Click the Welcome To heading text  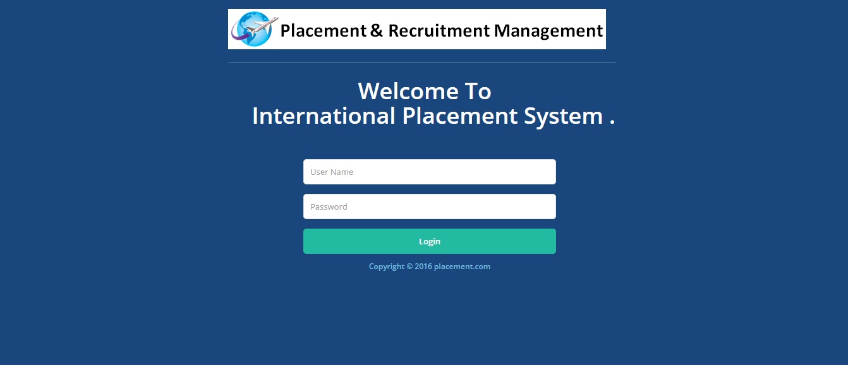pos(425,92)
